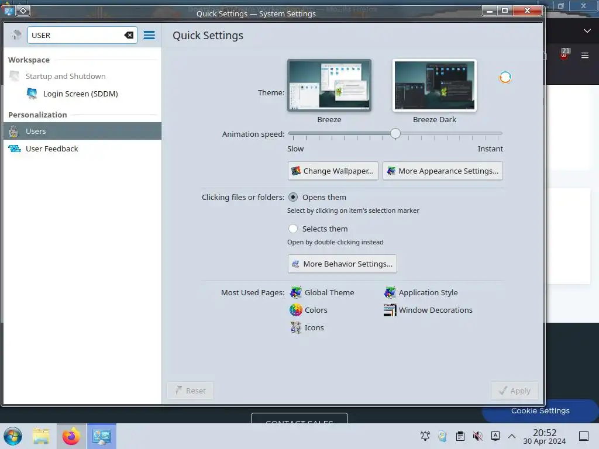This screenshot has width=599, height=449.
Task: Open the window menu icon in titlebar
Action: tap(9, 11)
